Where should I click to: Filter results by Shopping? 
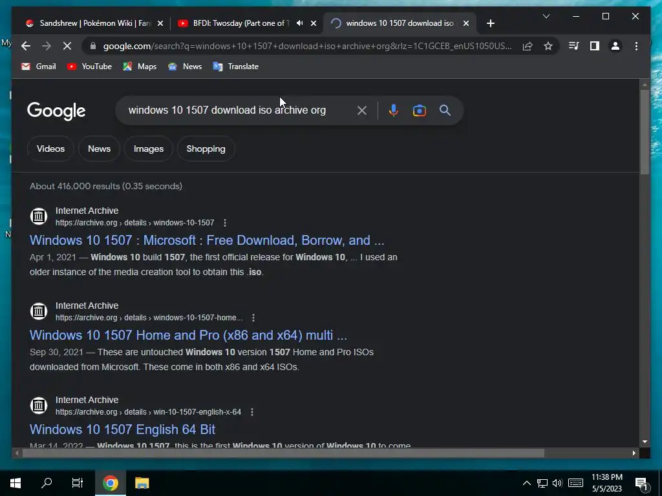pos(206,149)
